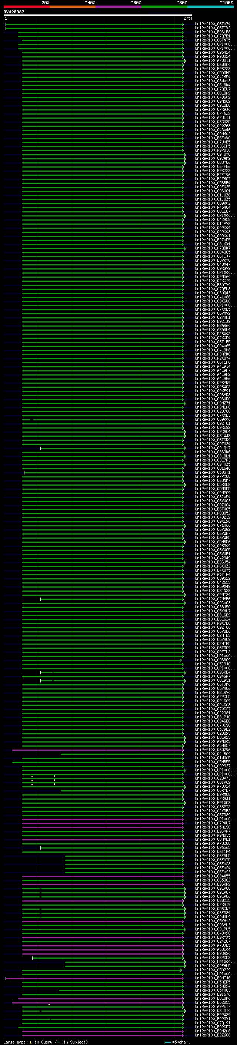Select the UniRef100_B9I0Q8 entry

(213, 803)
